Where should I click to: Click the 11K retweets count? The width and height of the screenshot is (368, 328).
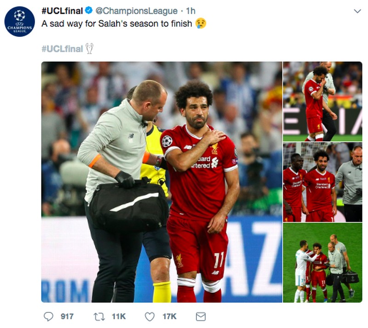click(x=119, y=316)
